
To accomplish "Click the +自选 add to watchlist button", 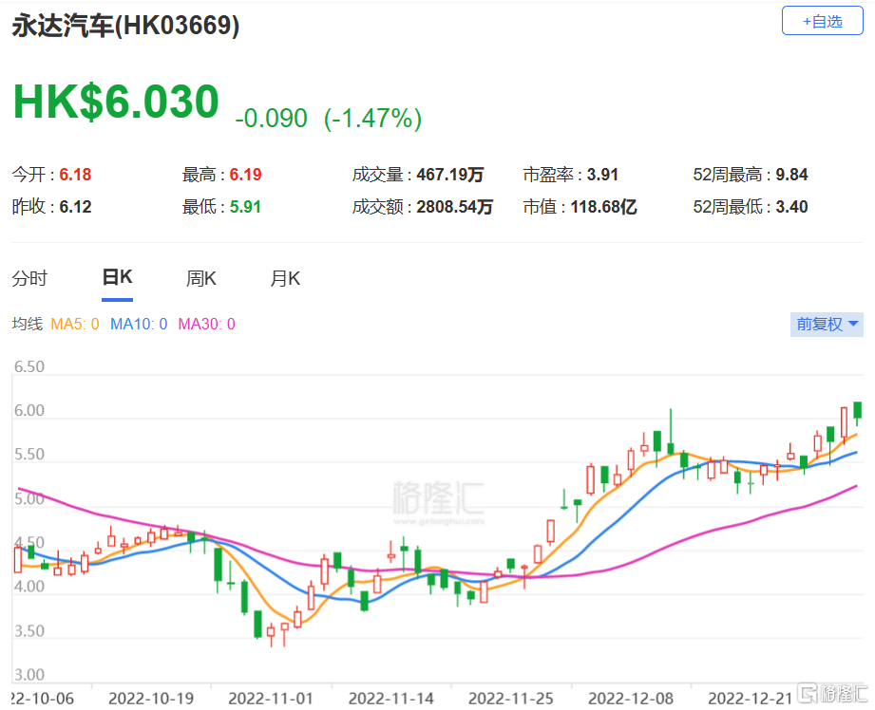I will [822, 21].
